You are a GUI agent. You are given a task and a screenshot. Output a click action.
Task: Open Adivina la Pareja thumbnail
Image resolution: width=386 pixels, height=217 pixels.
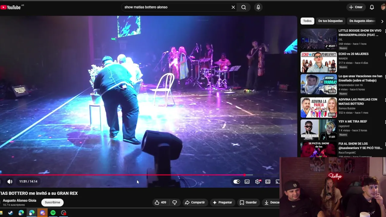tap(318, 107)
